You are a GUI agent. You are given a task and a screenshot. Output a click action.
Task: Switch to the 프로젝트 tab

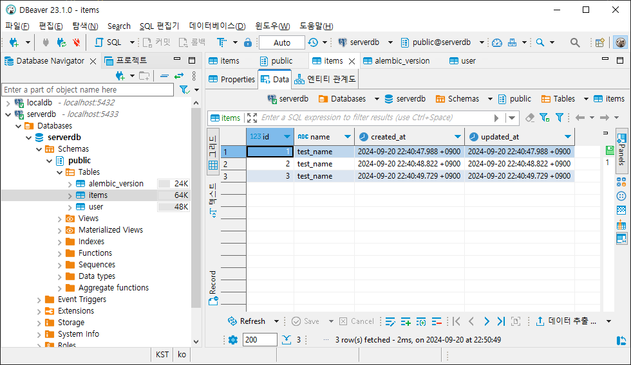126,61
